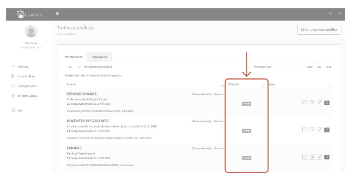Screen dimensions: 353x187
Task: Delete the DOCENTES PPGZOO UESC analysis
Action: pyautogui.click(x=327, y=130)
